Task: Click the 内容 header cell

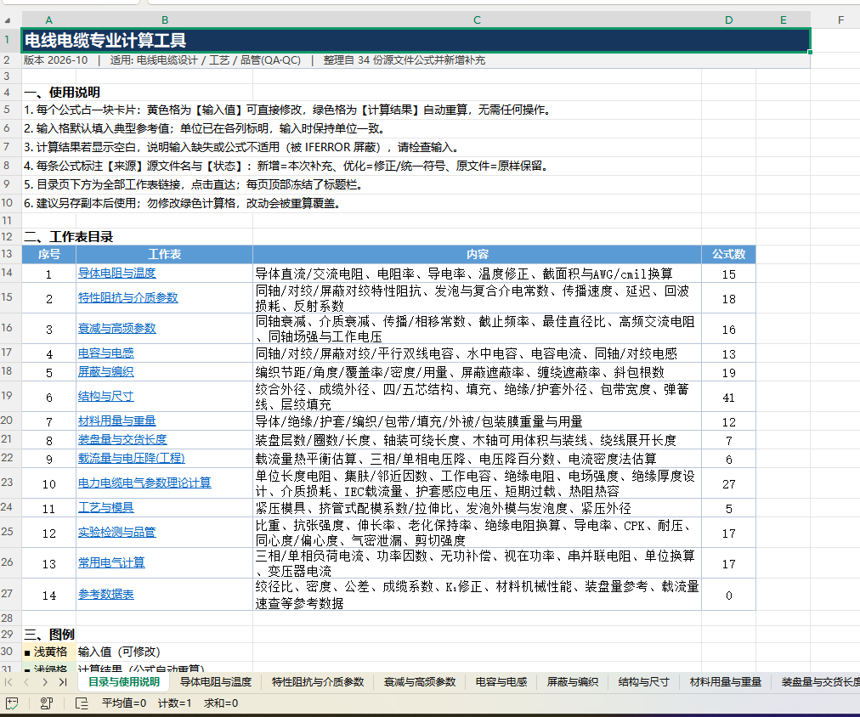Action: (478, 254)
